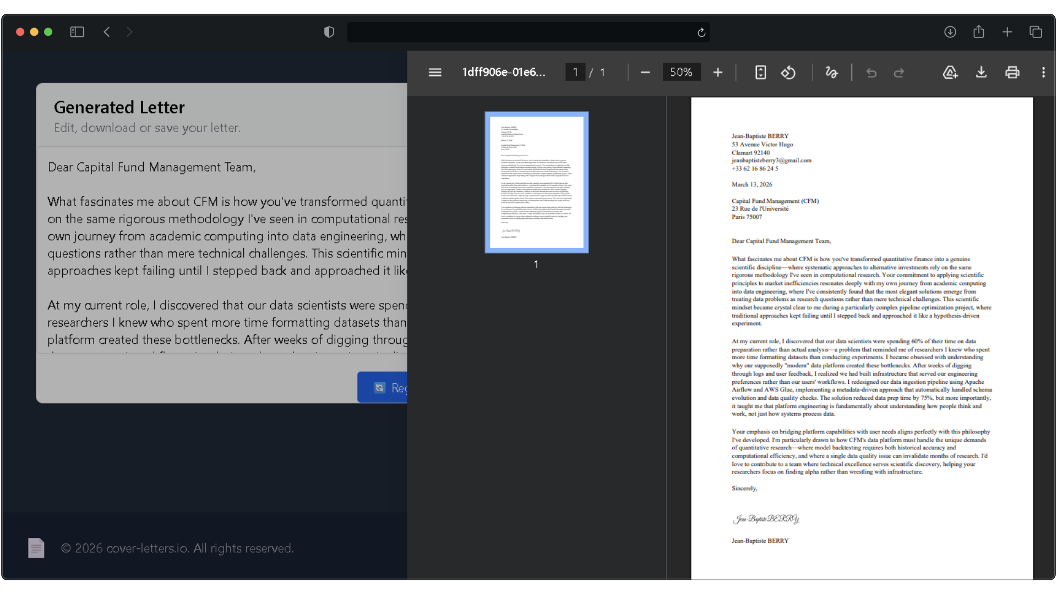Reload the current page

[x=701, y=32]
